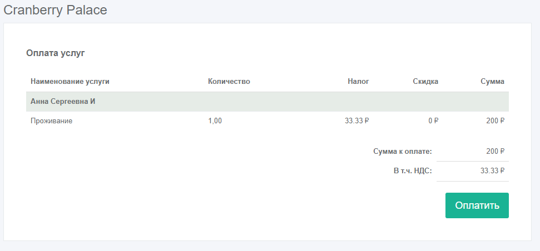Click the 200 ₽ amount in Проживание row
The width and height of the screenshot is (540, 251).
495,121
